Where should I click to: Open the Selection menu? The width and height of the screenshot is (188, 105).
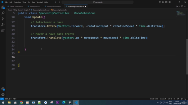click(x=17, y=2)
